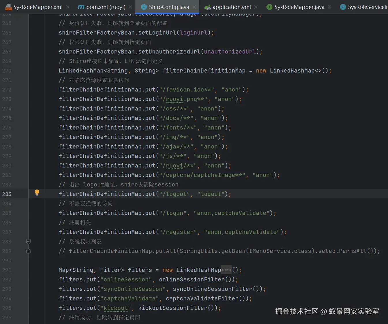
Task: Click the "/img/**" path string
Action: [x=175, y=137]
